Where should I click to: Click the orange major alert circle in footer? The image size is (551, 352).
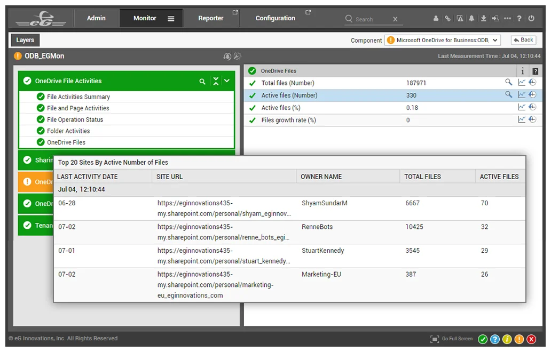click(x=519, y=339)
